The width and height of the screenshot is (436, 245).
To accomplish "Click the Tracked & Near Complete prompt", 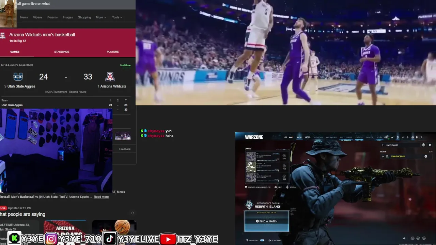I will pyautogui.click(x=258, y=187).
